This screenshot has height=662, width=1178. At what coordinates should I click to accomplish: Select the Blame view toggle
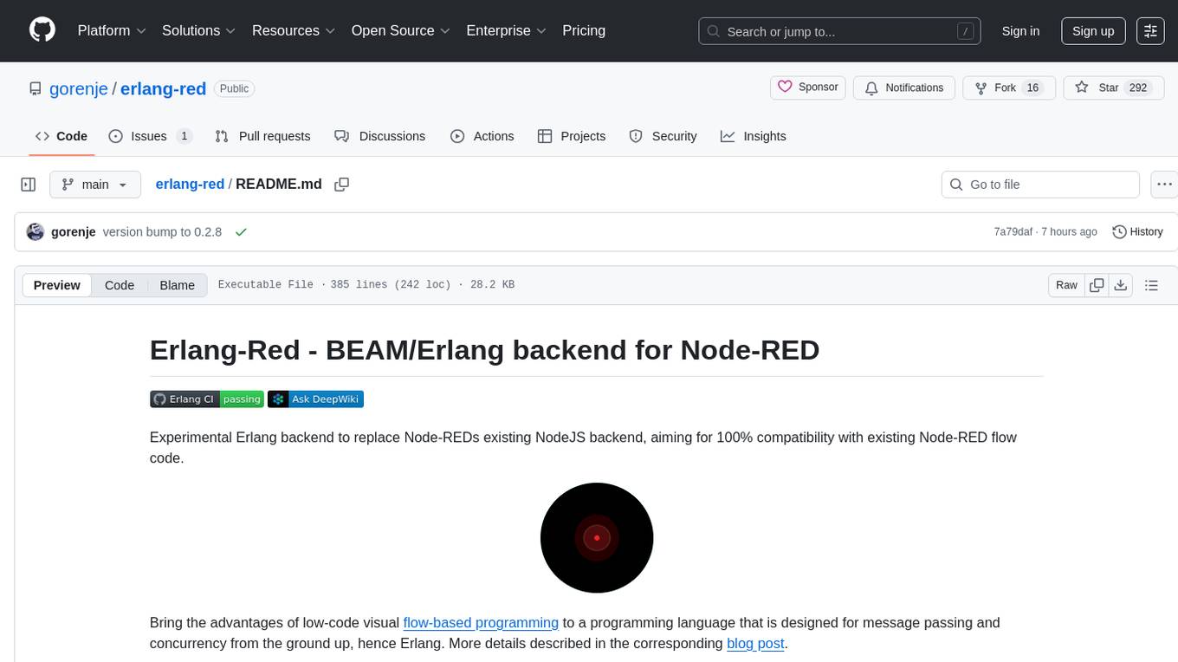click(x=177, y=285)
